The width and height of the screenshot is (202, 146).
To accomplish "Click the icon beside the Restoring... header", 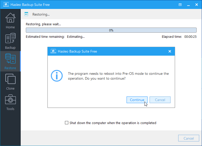I will (x=26, y=14).
